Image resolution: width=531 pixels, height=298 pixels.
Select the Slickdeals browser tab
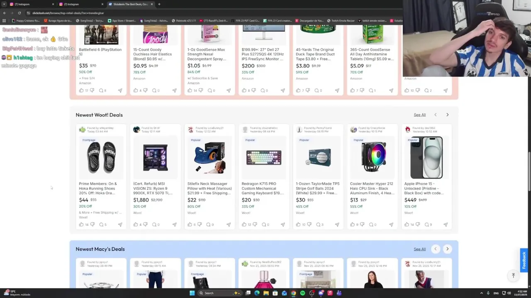130,4
